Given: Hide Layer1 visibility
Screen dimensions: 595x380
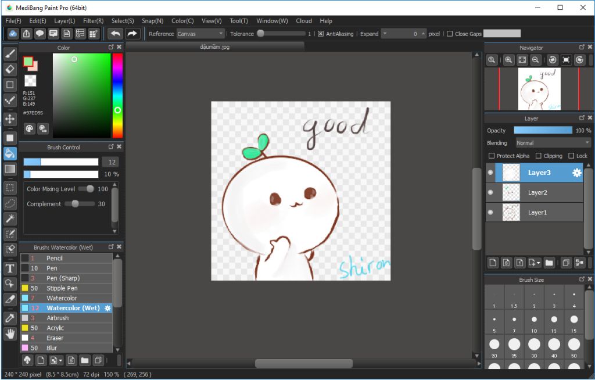Looking at the screenshot, I should (x=490, y=212).
